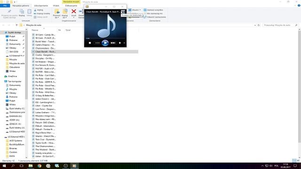
Task: Click the player seek progress bar
Action: (x=105, y=38)
